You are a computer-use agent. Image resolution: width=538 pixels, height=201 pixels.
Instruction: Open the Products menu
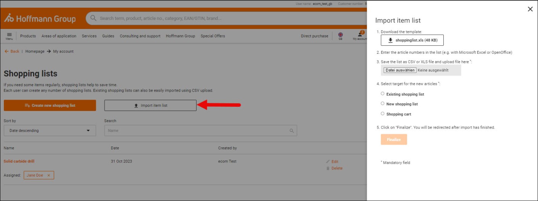(28, 36)
